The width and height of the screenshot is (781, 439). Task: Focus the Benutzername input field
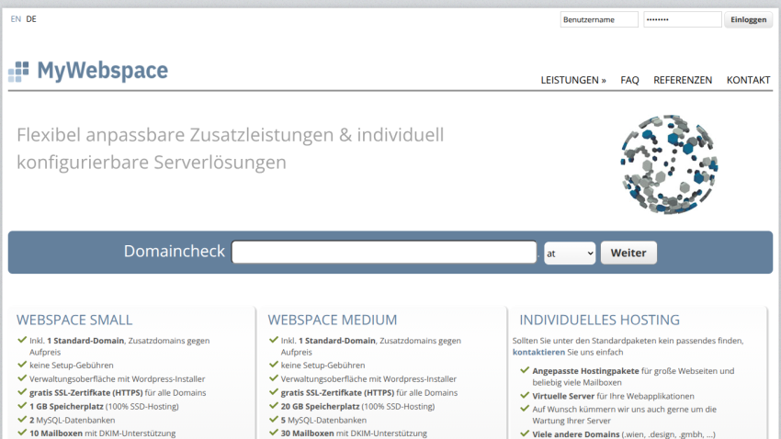pyautogui.click(x=599, y=19)
